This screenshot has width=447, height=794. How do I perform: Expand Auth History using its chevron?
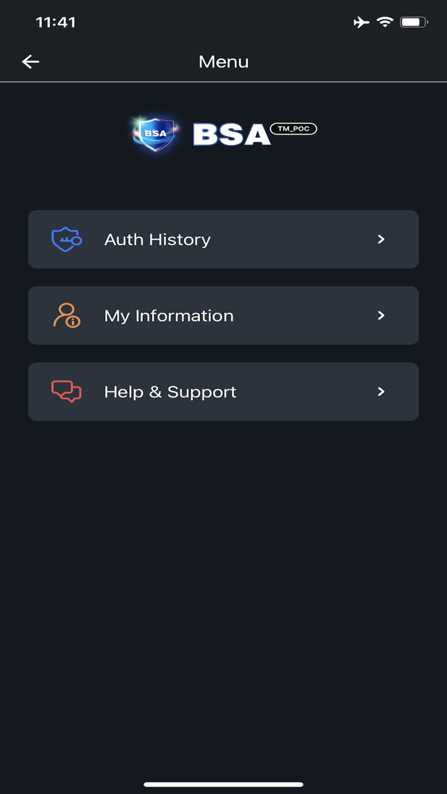(x=381, y=239)
